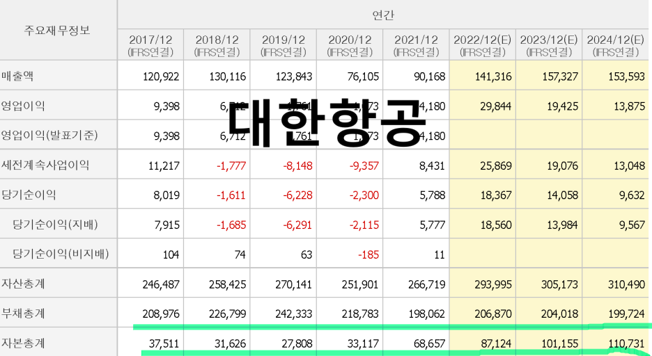Select the 13,875 operating profit value
This screenshot has height=356, width=652.
(x=630, y=106)
